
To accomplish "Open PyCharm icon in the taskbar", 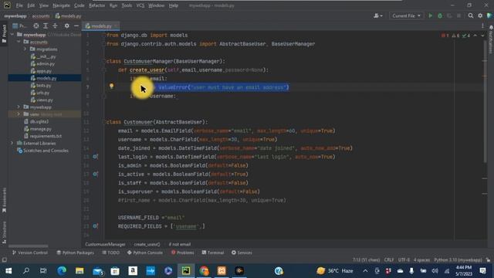I will 186,271.
